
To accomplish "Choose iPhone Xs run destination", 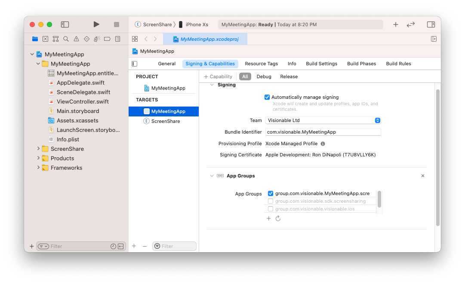I will point(193,24).
